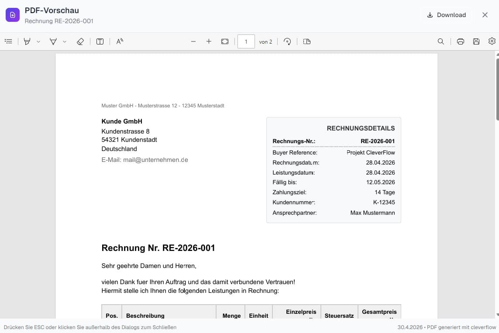Click the purple PDF document icon
This screenshot has height=333, width=499.
[13, 15]
